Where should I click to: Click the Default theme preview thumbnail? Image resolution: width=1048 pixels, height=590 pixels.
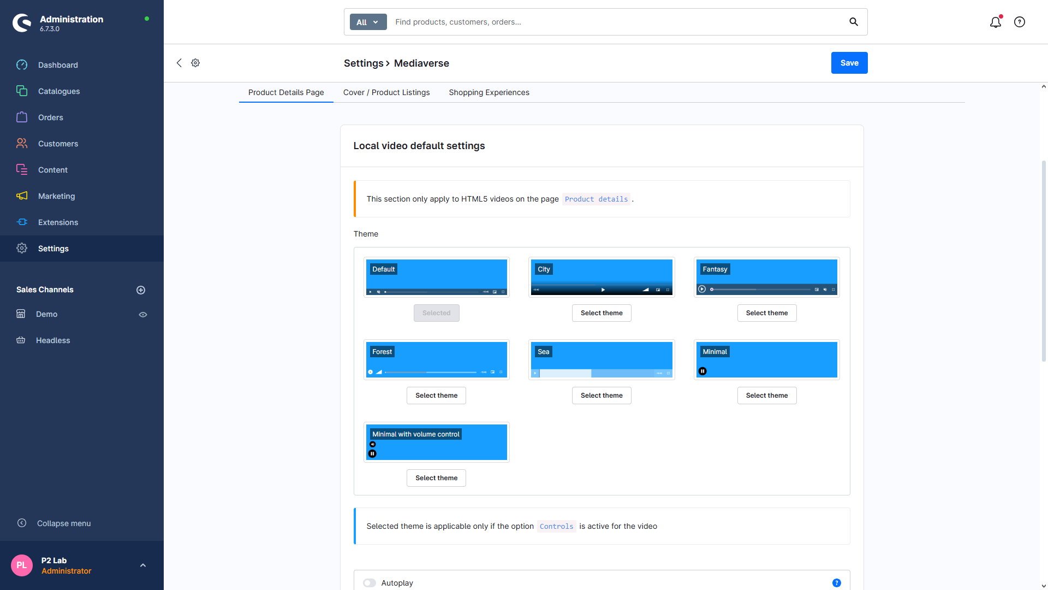tap(437, 278)
